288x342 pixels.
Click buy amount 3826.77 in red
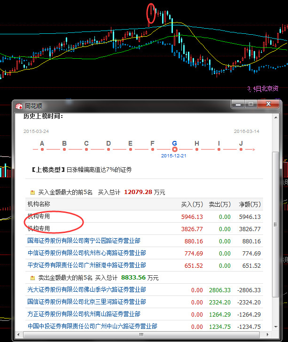coord(192,229)
